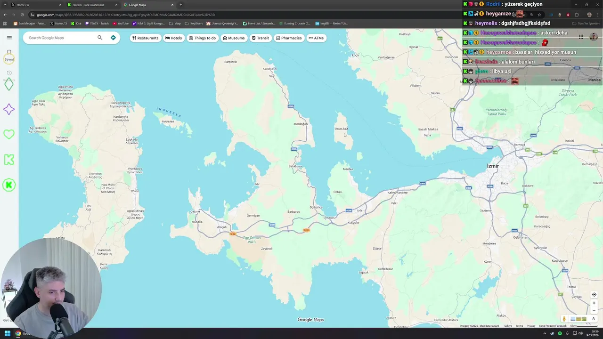603x339 pixels.
Task: Filter map by Restaurants
Action: pyautogui.click(x=145, y=38)
